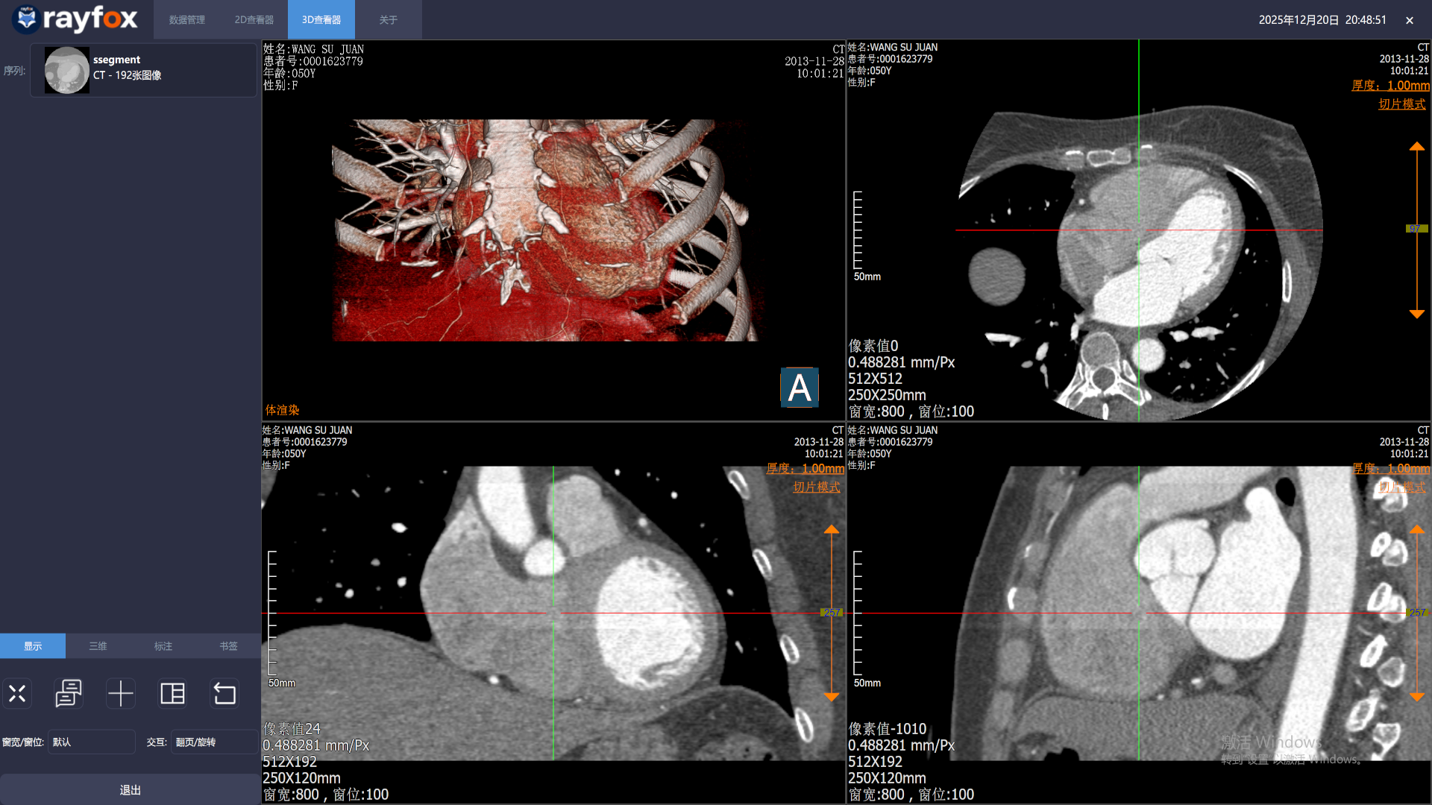Toggle the overlay text annotations icon
Image resolution: width=1432 pixels, height=805 pixels.
(68, 693)
